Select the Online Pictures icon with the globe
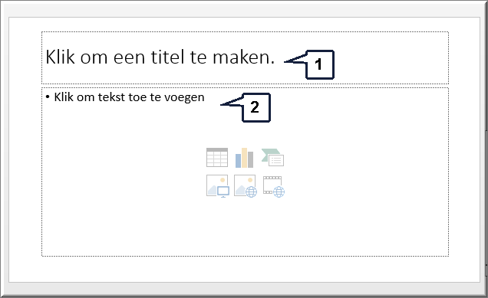 coord(246,186)
